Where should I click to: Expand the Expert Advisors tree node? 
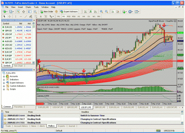pyautogui.click(x=4, y=83)
